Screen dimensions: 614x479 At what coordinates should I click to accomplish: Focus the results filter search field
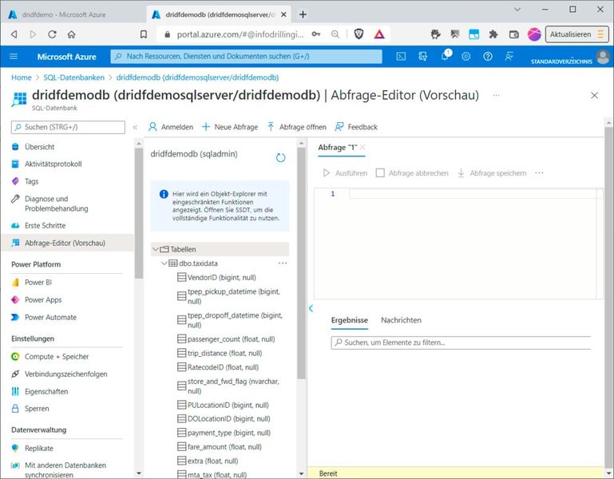tap(461, 342)
